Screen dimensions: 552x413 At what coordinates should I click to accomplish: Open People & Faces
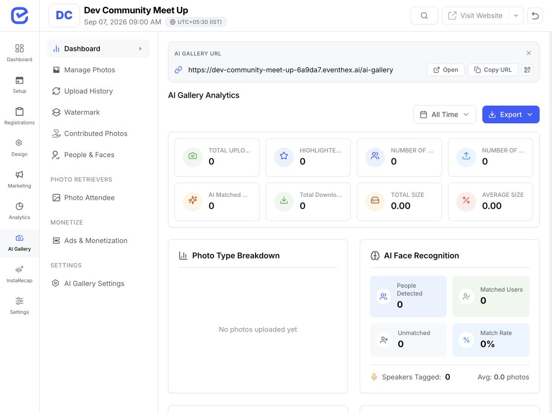click(98, 154)
